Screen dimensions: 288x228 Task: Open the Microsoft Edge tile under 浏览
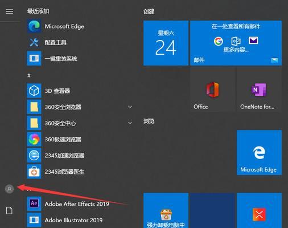[x=259, y=153]
